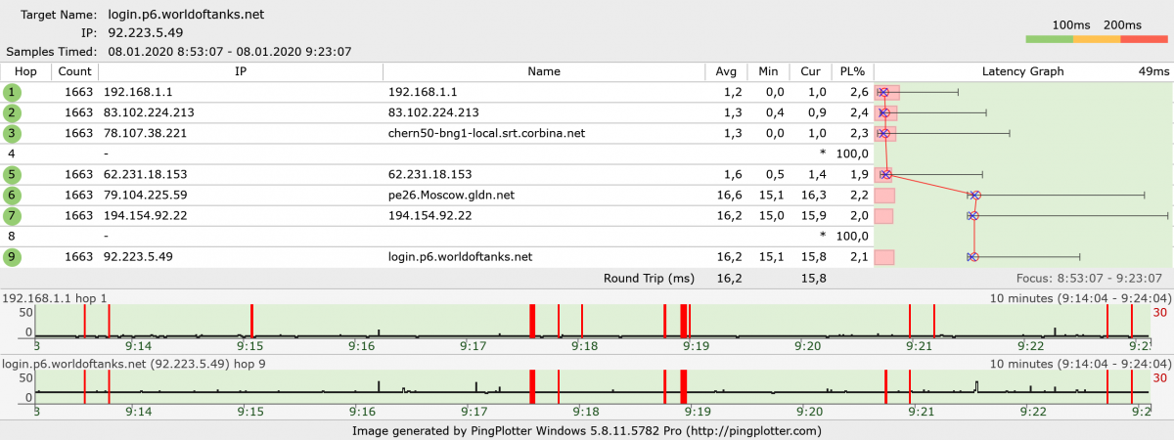This screenshot has height=440, width=1174.
Task: Click the hop 6 green circle icon
Action: [x=12, y=195]
